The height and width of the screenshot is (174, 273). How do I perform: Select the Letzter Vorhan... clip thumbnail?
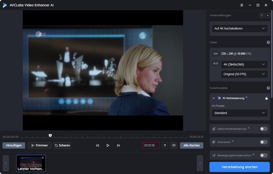click(31, 163)
